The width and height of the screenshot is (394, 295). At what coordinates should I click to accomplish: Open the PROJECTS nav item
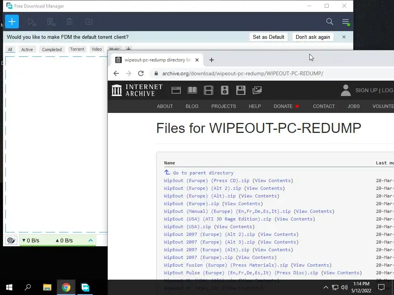[224, 106]
